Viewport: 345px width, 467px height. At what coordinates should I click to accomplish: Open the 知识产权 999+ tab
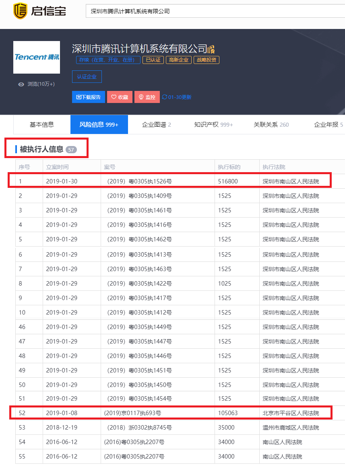[213, 125]
